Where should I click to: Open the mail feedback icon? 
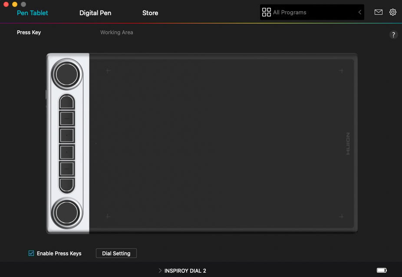point(379,12)
